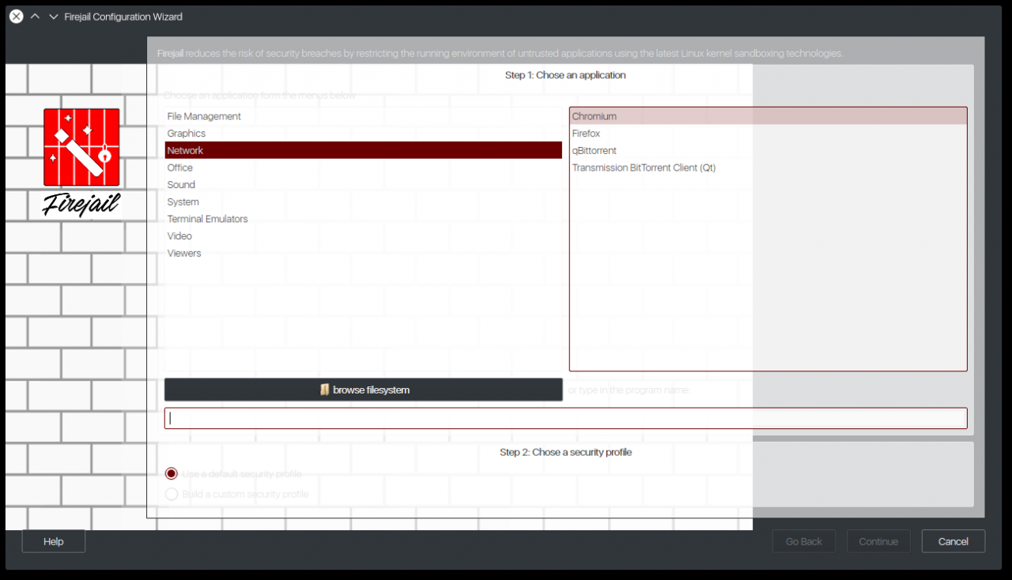Click the up-arrow title bar button
Image resolution: width=1012 pixels, height=580 pixels.
pyautogui.click(x=35, y=17)
